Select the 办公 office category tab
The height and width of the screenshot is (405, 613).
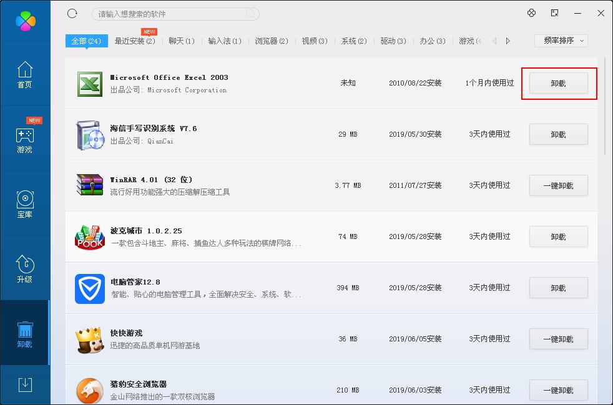point(431,40)
